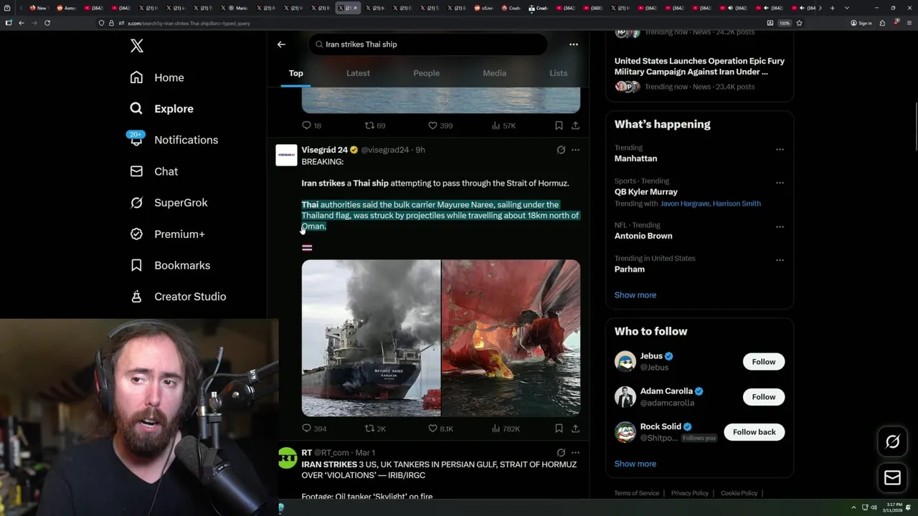This screenshot has width=918, height=516.
Task: Reply to post with 18 replies
Action: click(x=311, y=125)
